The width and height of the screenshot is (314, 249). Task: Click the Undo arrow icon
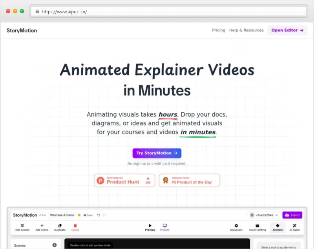(x=98, y=215)
